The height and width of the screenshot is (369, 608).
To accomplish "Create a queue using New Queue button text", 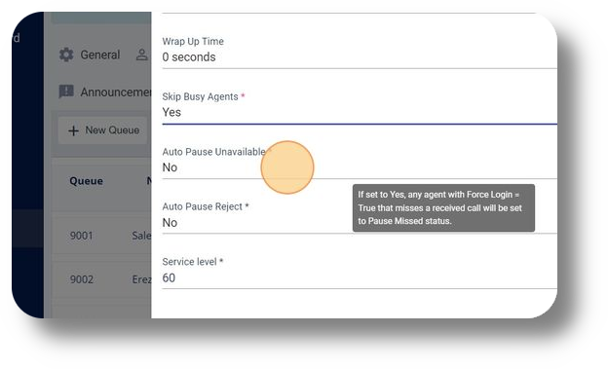I will [112, 130].
